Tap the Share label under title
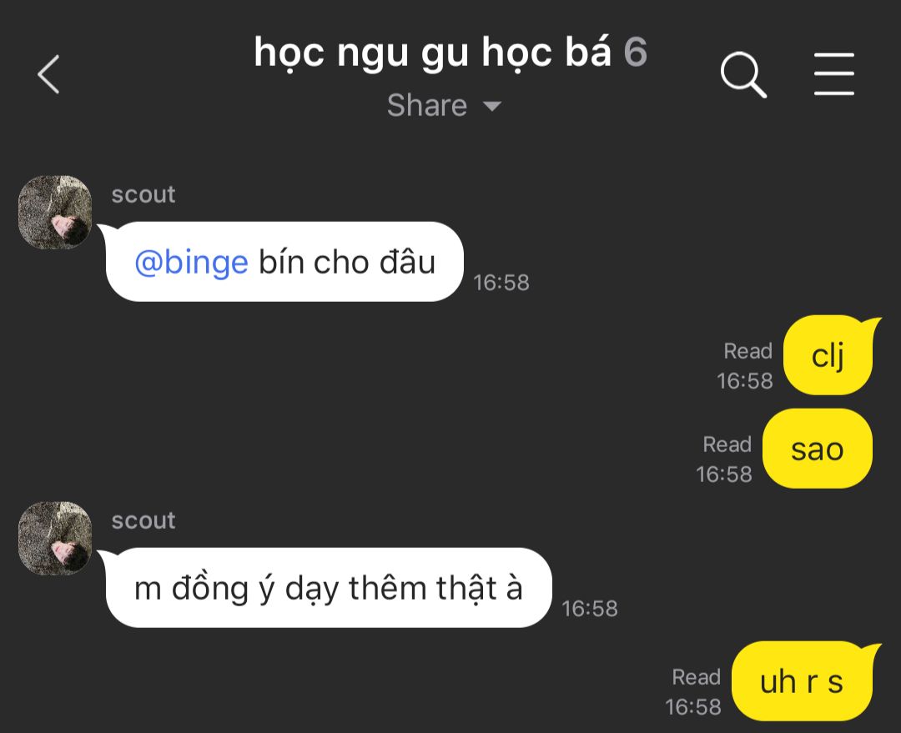901x733 pixels. point(427,105)
